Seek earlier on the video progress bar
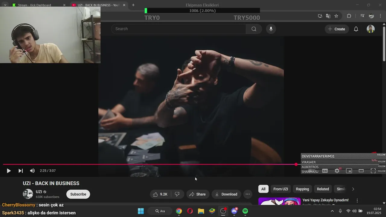The image size is (386, 217). coord(149,164)
